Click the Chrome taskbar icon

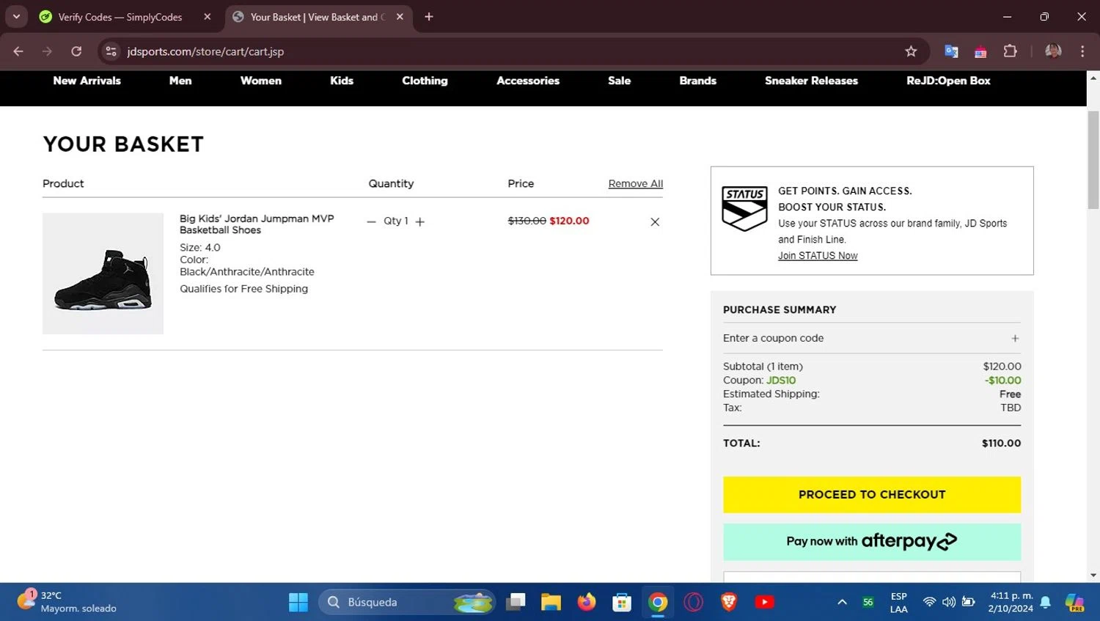[658, 602]
